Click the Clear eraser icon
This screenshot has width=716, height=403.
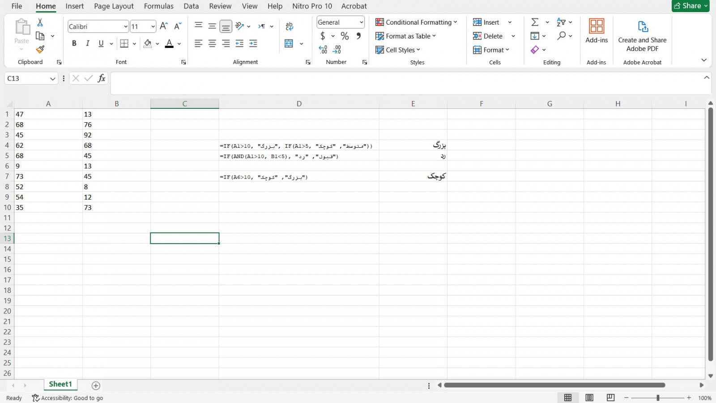coord(535,50)
